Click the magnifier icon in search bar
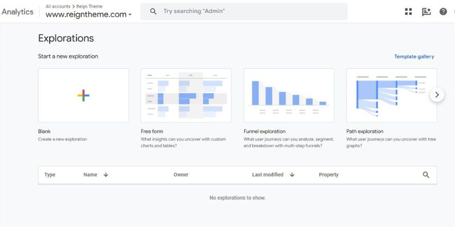The height and width of the screenshot is (227, 455). [153, 11]
